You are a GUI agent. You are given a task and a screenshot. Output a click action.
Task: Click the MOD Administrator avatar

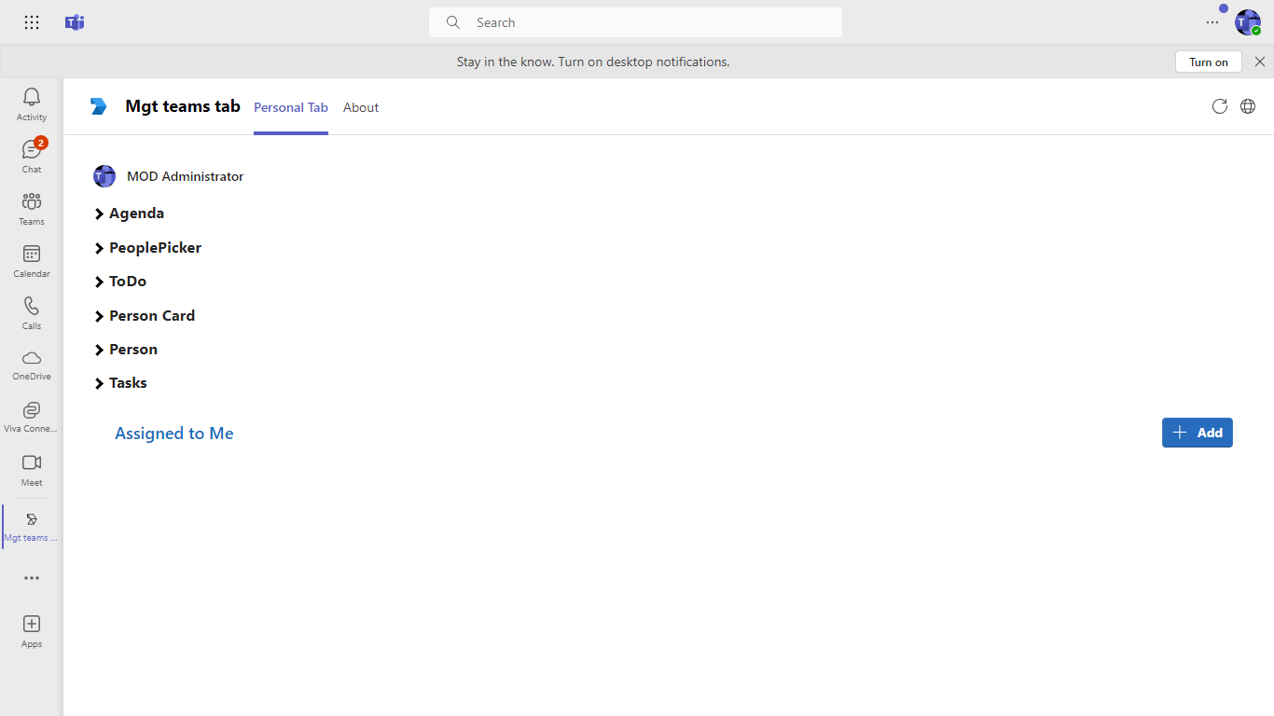point(104,176)
